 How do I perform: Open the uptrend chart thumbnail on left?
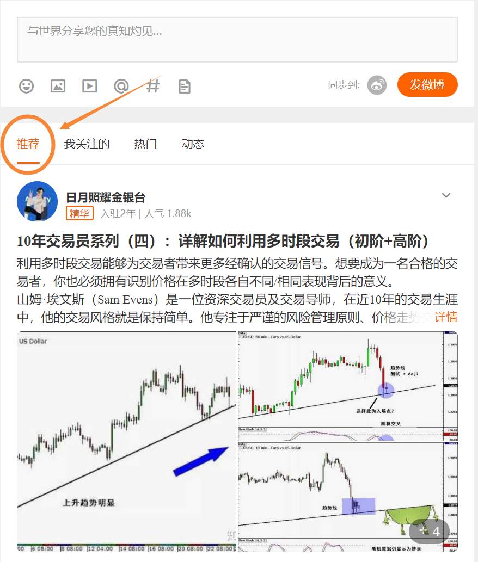click(127, 442)
